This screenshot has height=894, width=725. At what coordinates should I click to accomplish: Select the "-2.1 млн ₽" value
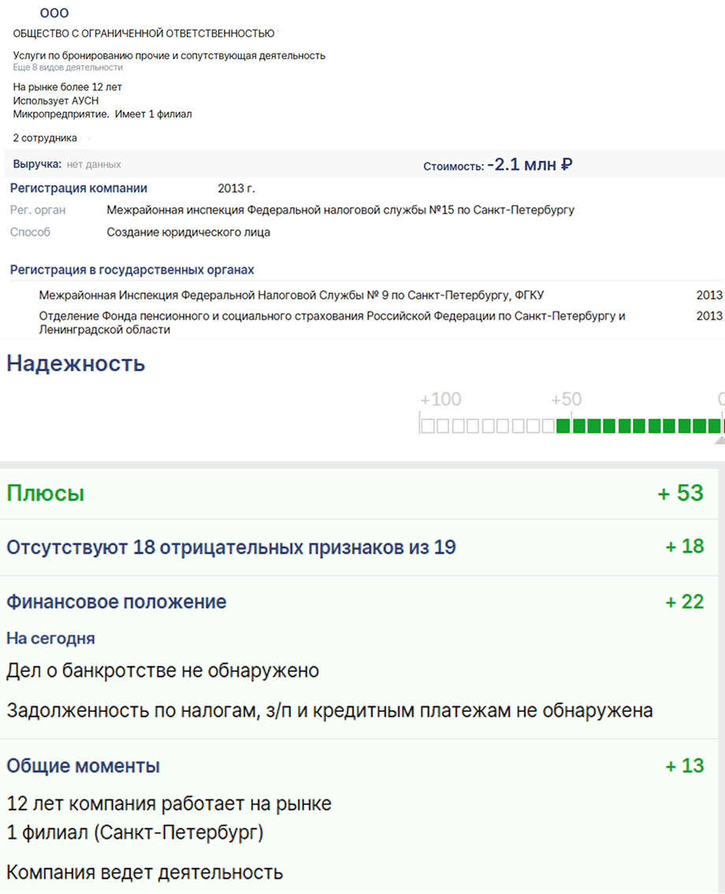click(x=530, y=164)
